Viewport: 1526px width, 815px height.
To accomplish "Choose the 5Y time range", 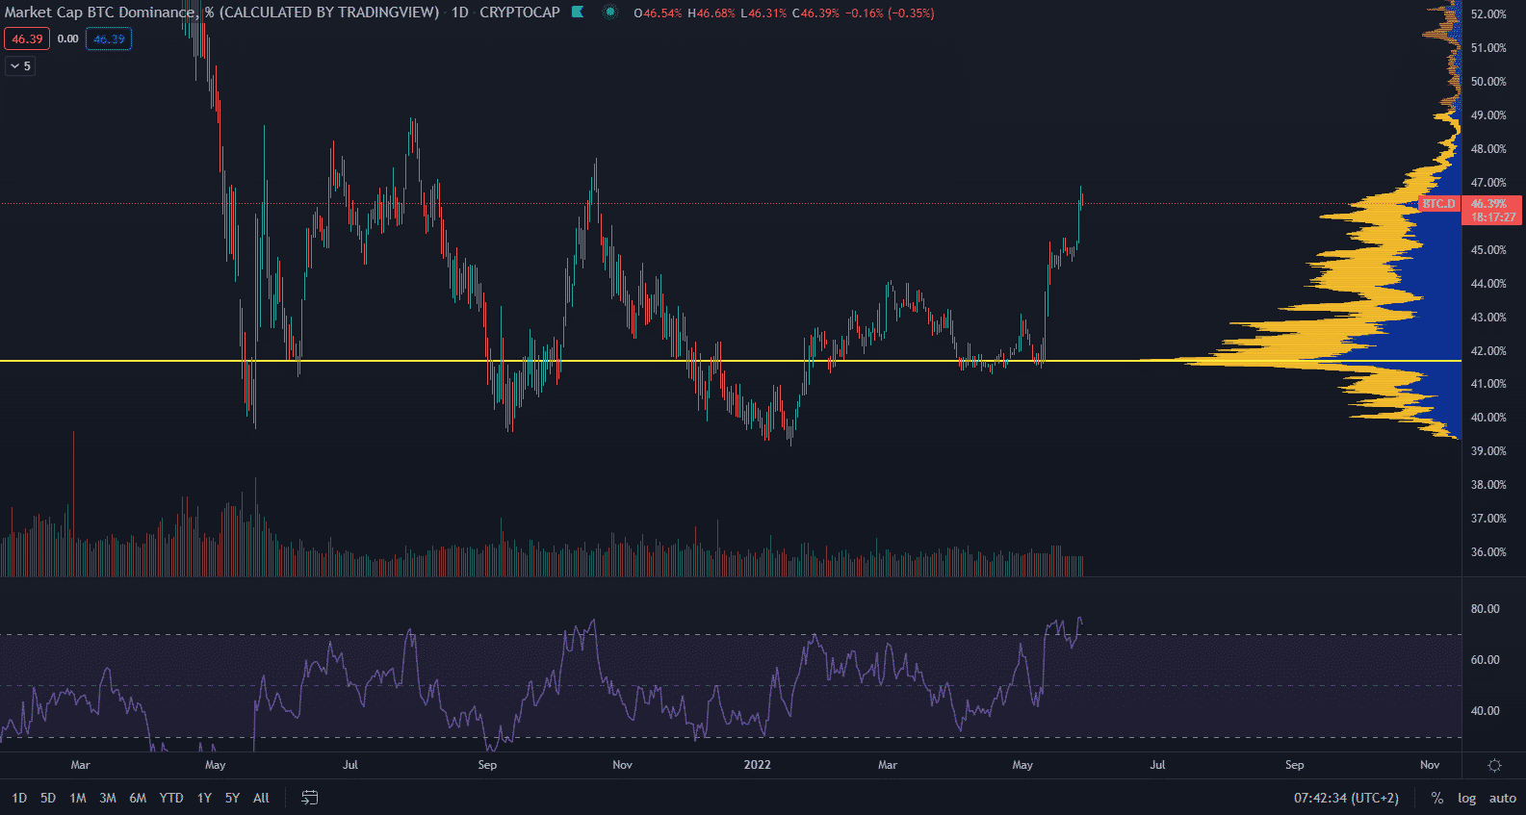I will click(232, 798).
